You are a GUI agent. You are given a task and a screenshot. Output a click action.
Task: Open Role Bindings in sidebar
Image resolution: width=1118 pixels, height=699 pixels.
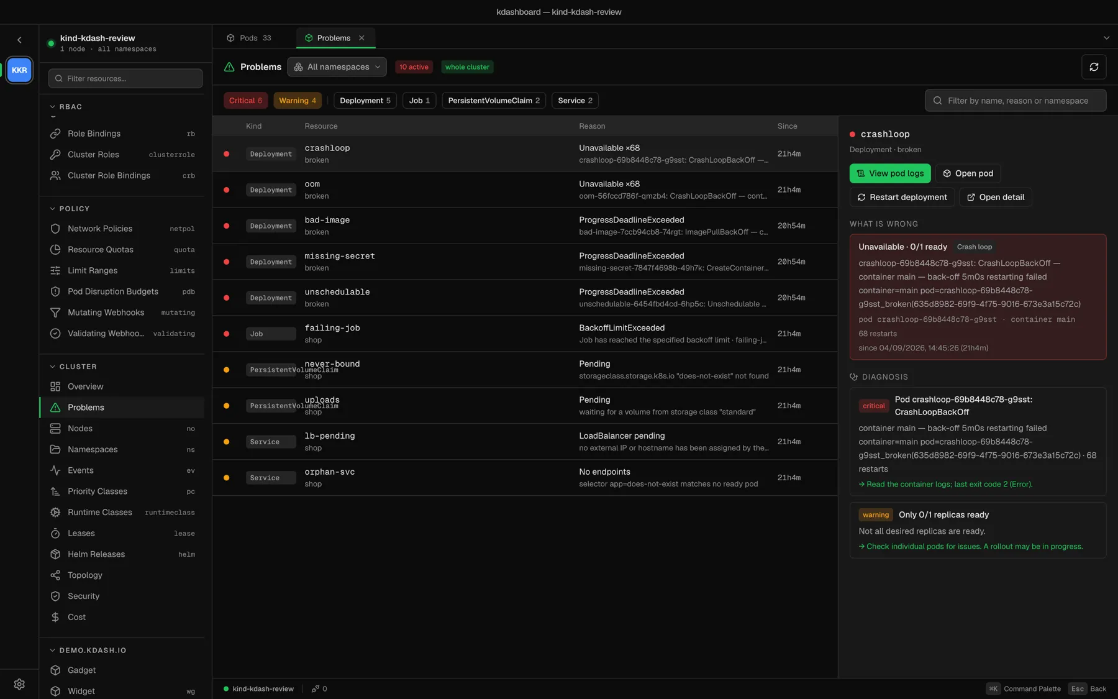(123, 134)
